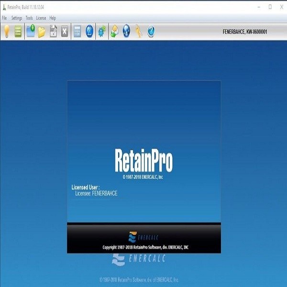Click the envelope with green arrow icon
287x287 pixels.
click(114, 31)
